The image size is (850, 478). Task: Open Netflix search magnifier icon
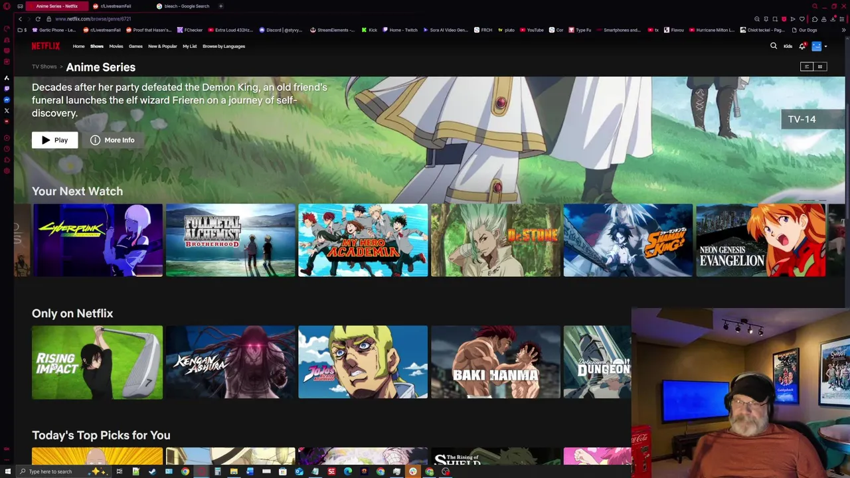click(774, 46)
